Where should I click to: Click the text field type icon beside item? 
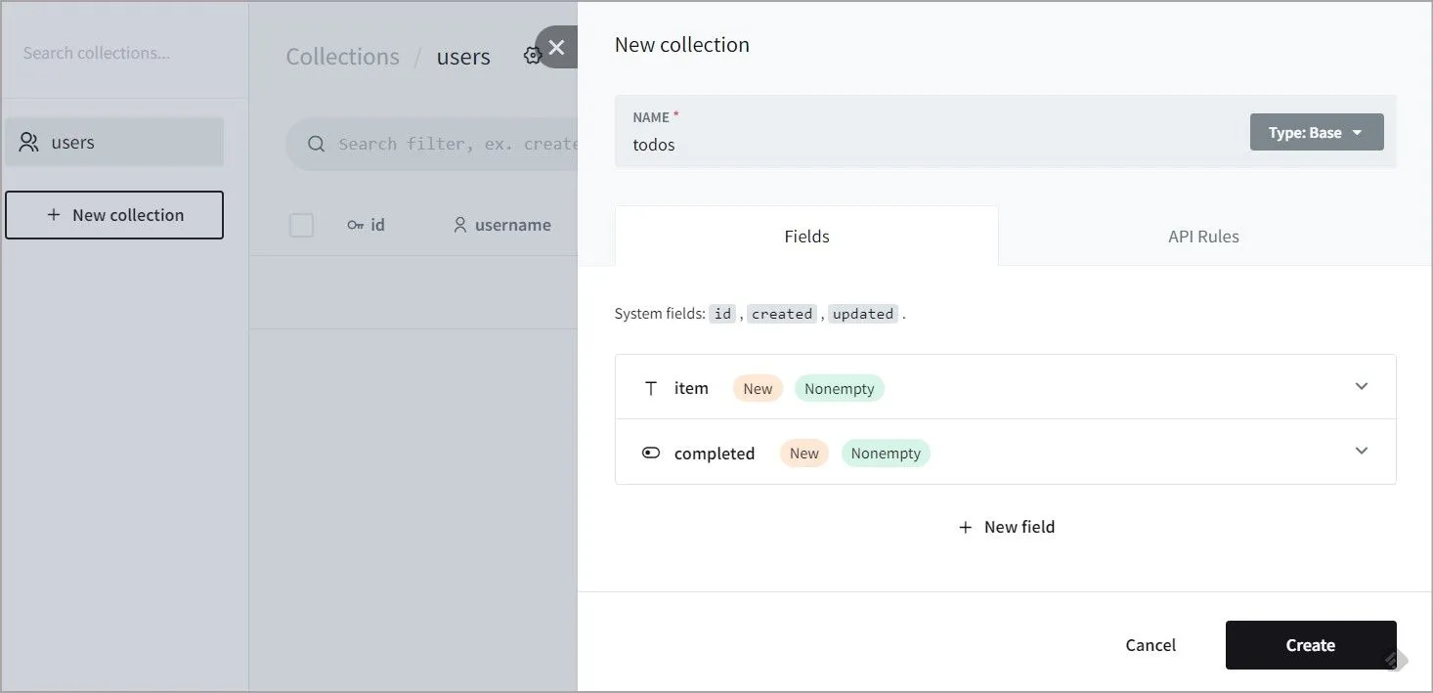tap(651, 388)
